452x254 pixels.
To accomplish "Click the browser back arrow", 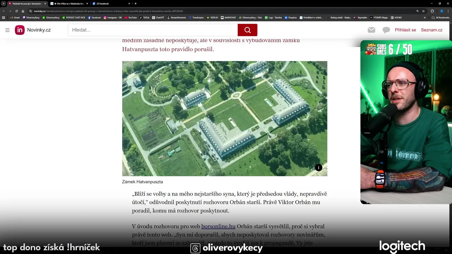I will point(4,11).
